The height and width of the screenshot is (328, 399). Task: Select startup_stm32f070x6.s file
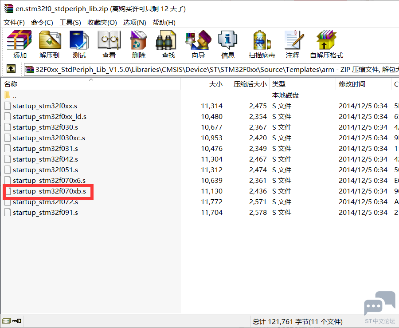49,181
